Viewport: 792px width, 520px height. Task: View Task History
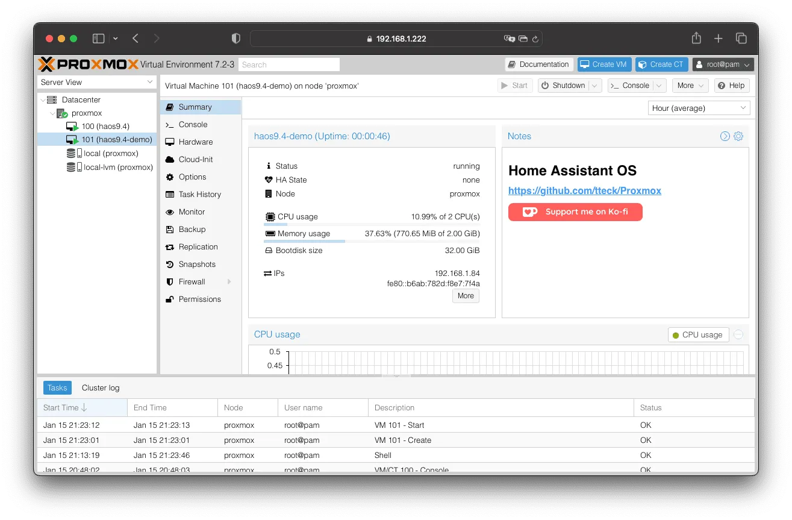pyautogui.click(x=200, y=195)
